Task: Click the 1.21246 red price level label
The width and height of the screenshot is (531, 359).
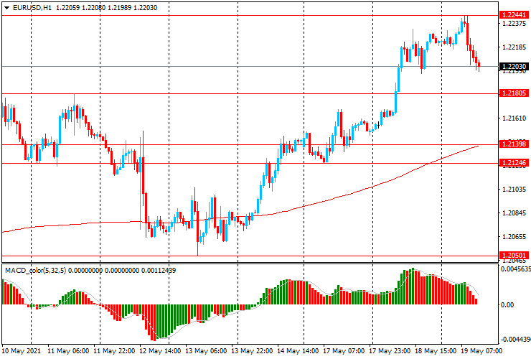Action: tap(514, 163)
